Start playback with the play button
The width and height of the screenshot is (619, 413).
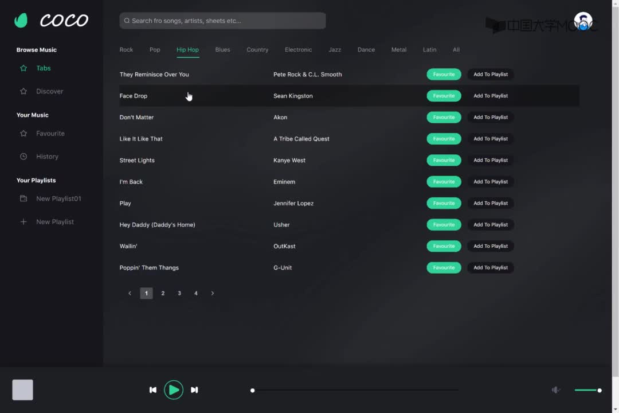[174, 390]
